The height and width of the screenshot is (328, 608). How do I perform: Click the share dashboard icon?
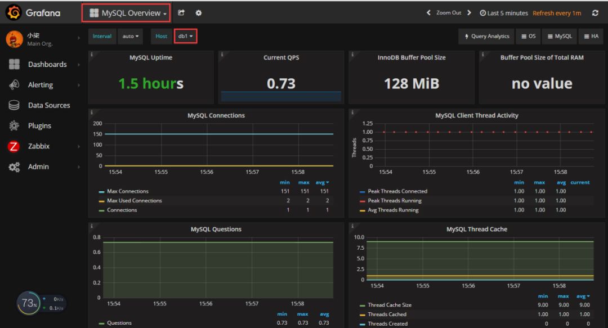tap(181, 13)
